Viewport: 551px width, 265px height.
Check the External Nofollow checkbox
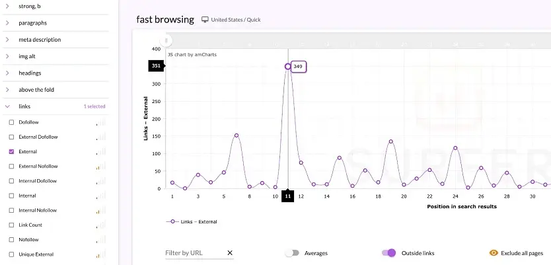coord(11,167)
